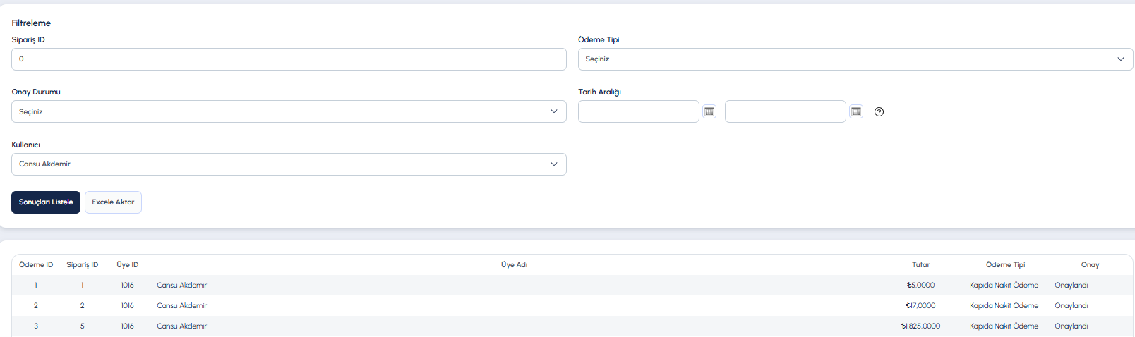Viewport: 1135px width, 337px height.
Task: Expand the Kullanıcı dropdown showing Cansu Akdemir
Action: (x=289, y=164)
